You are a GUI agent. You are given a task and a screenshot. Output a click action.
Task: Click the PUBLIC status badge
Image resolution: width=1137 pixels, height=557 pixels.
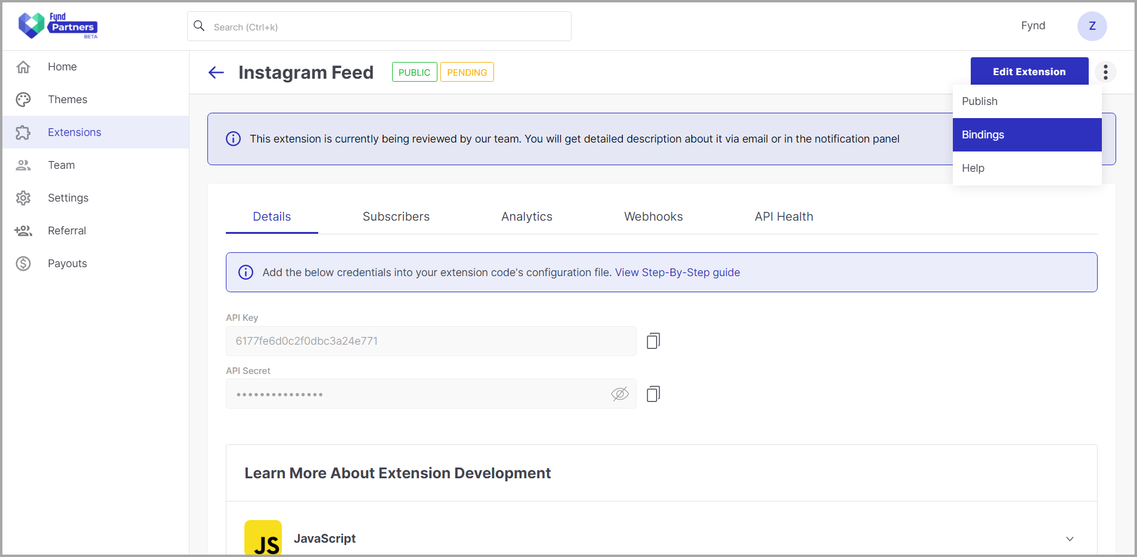pos(414,72)
